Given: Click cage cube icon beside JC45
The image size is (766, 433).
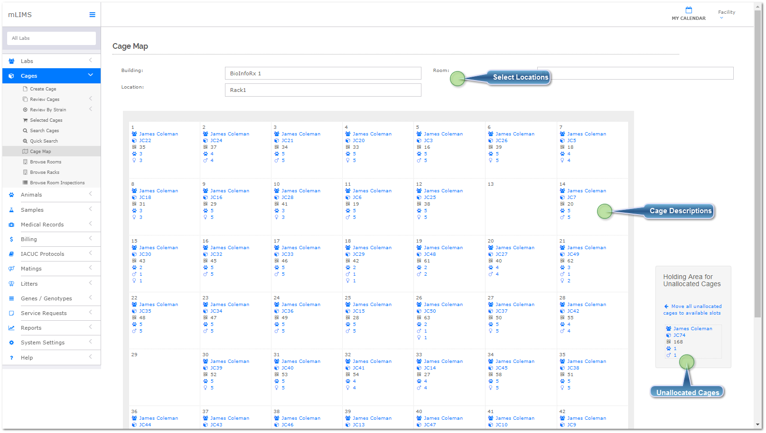Looking at the screenshot, I should (x=491, y=368).
